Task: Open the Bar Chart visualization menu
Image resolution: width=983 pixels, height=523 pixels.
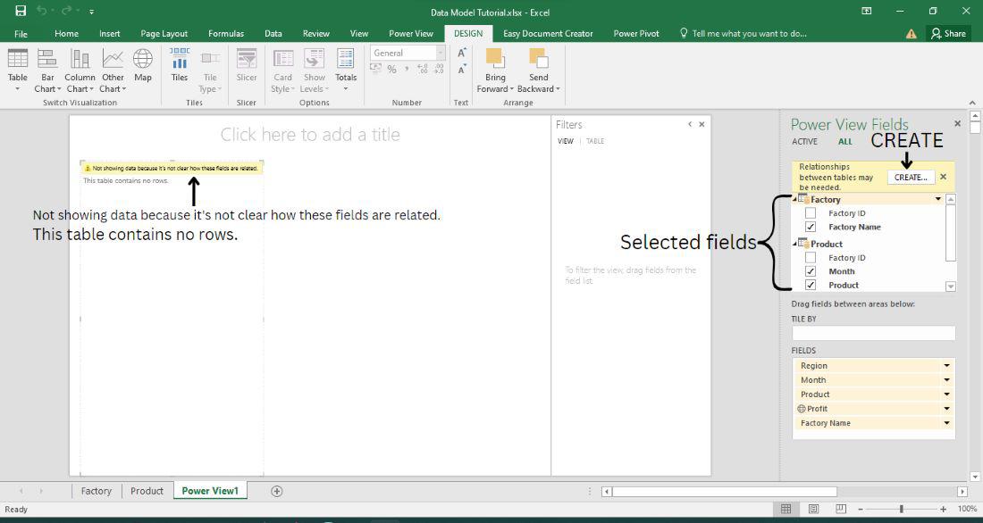Action: (47, 71)
